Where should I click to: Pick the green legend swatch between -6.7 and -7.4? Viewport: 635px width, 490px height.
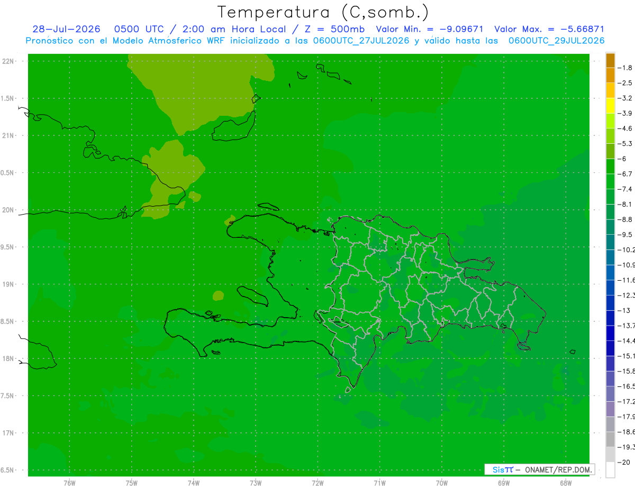click(x=610, y=181)
